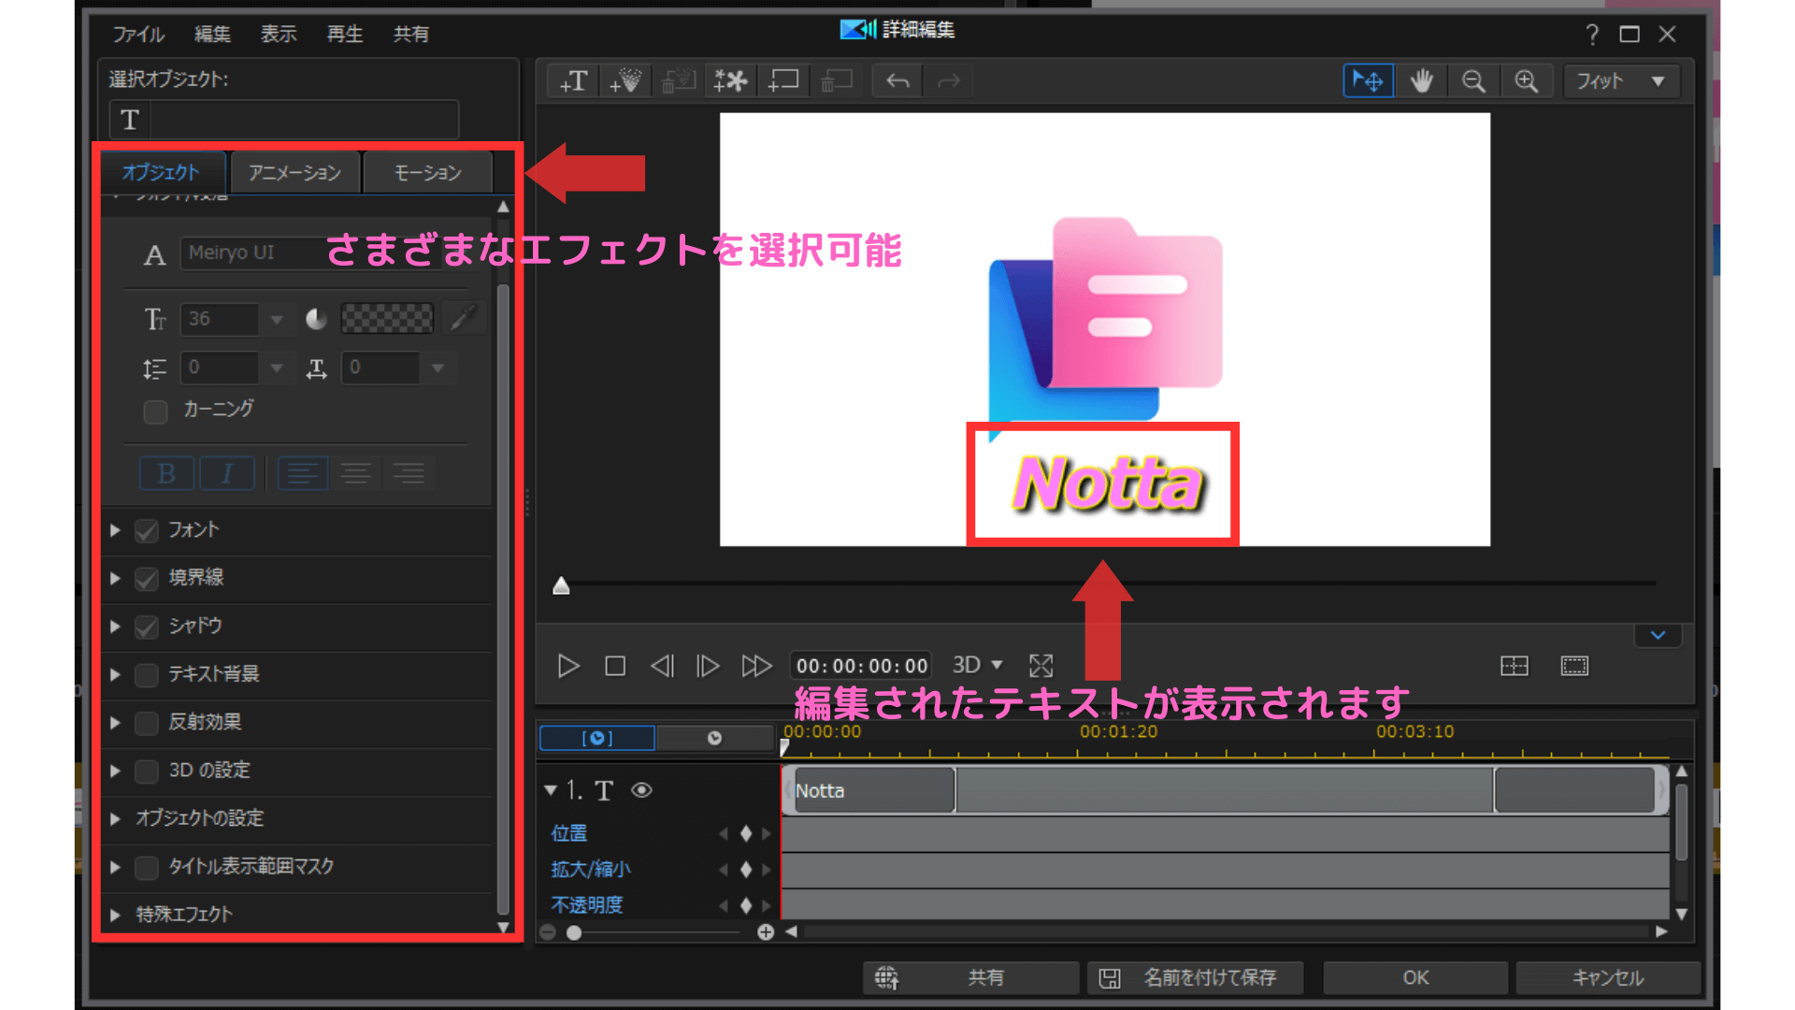Click the zoom in magnifier
Viewport: 1795px width, 1010px height.
tap(1526, 81)
